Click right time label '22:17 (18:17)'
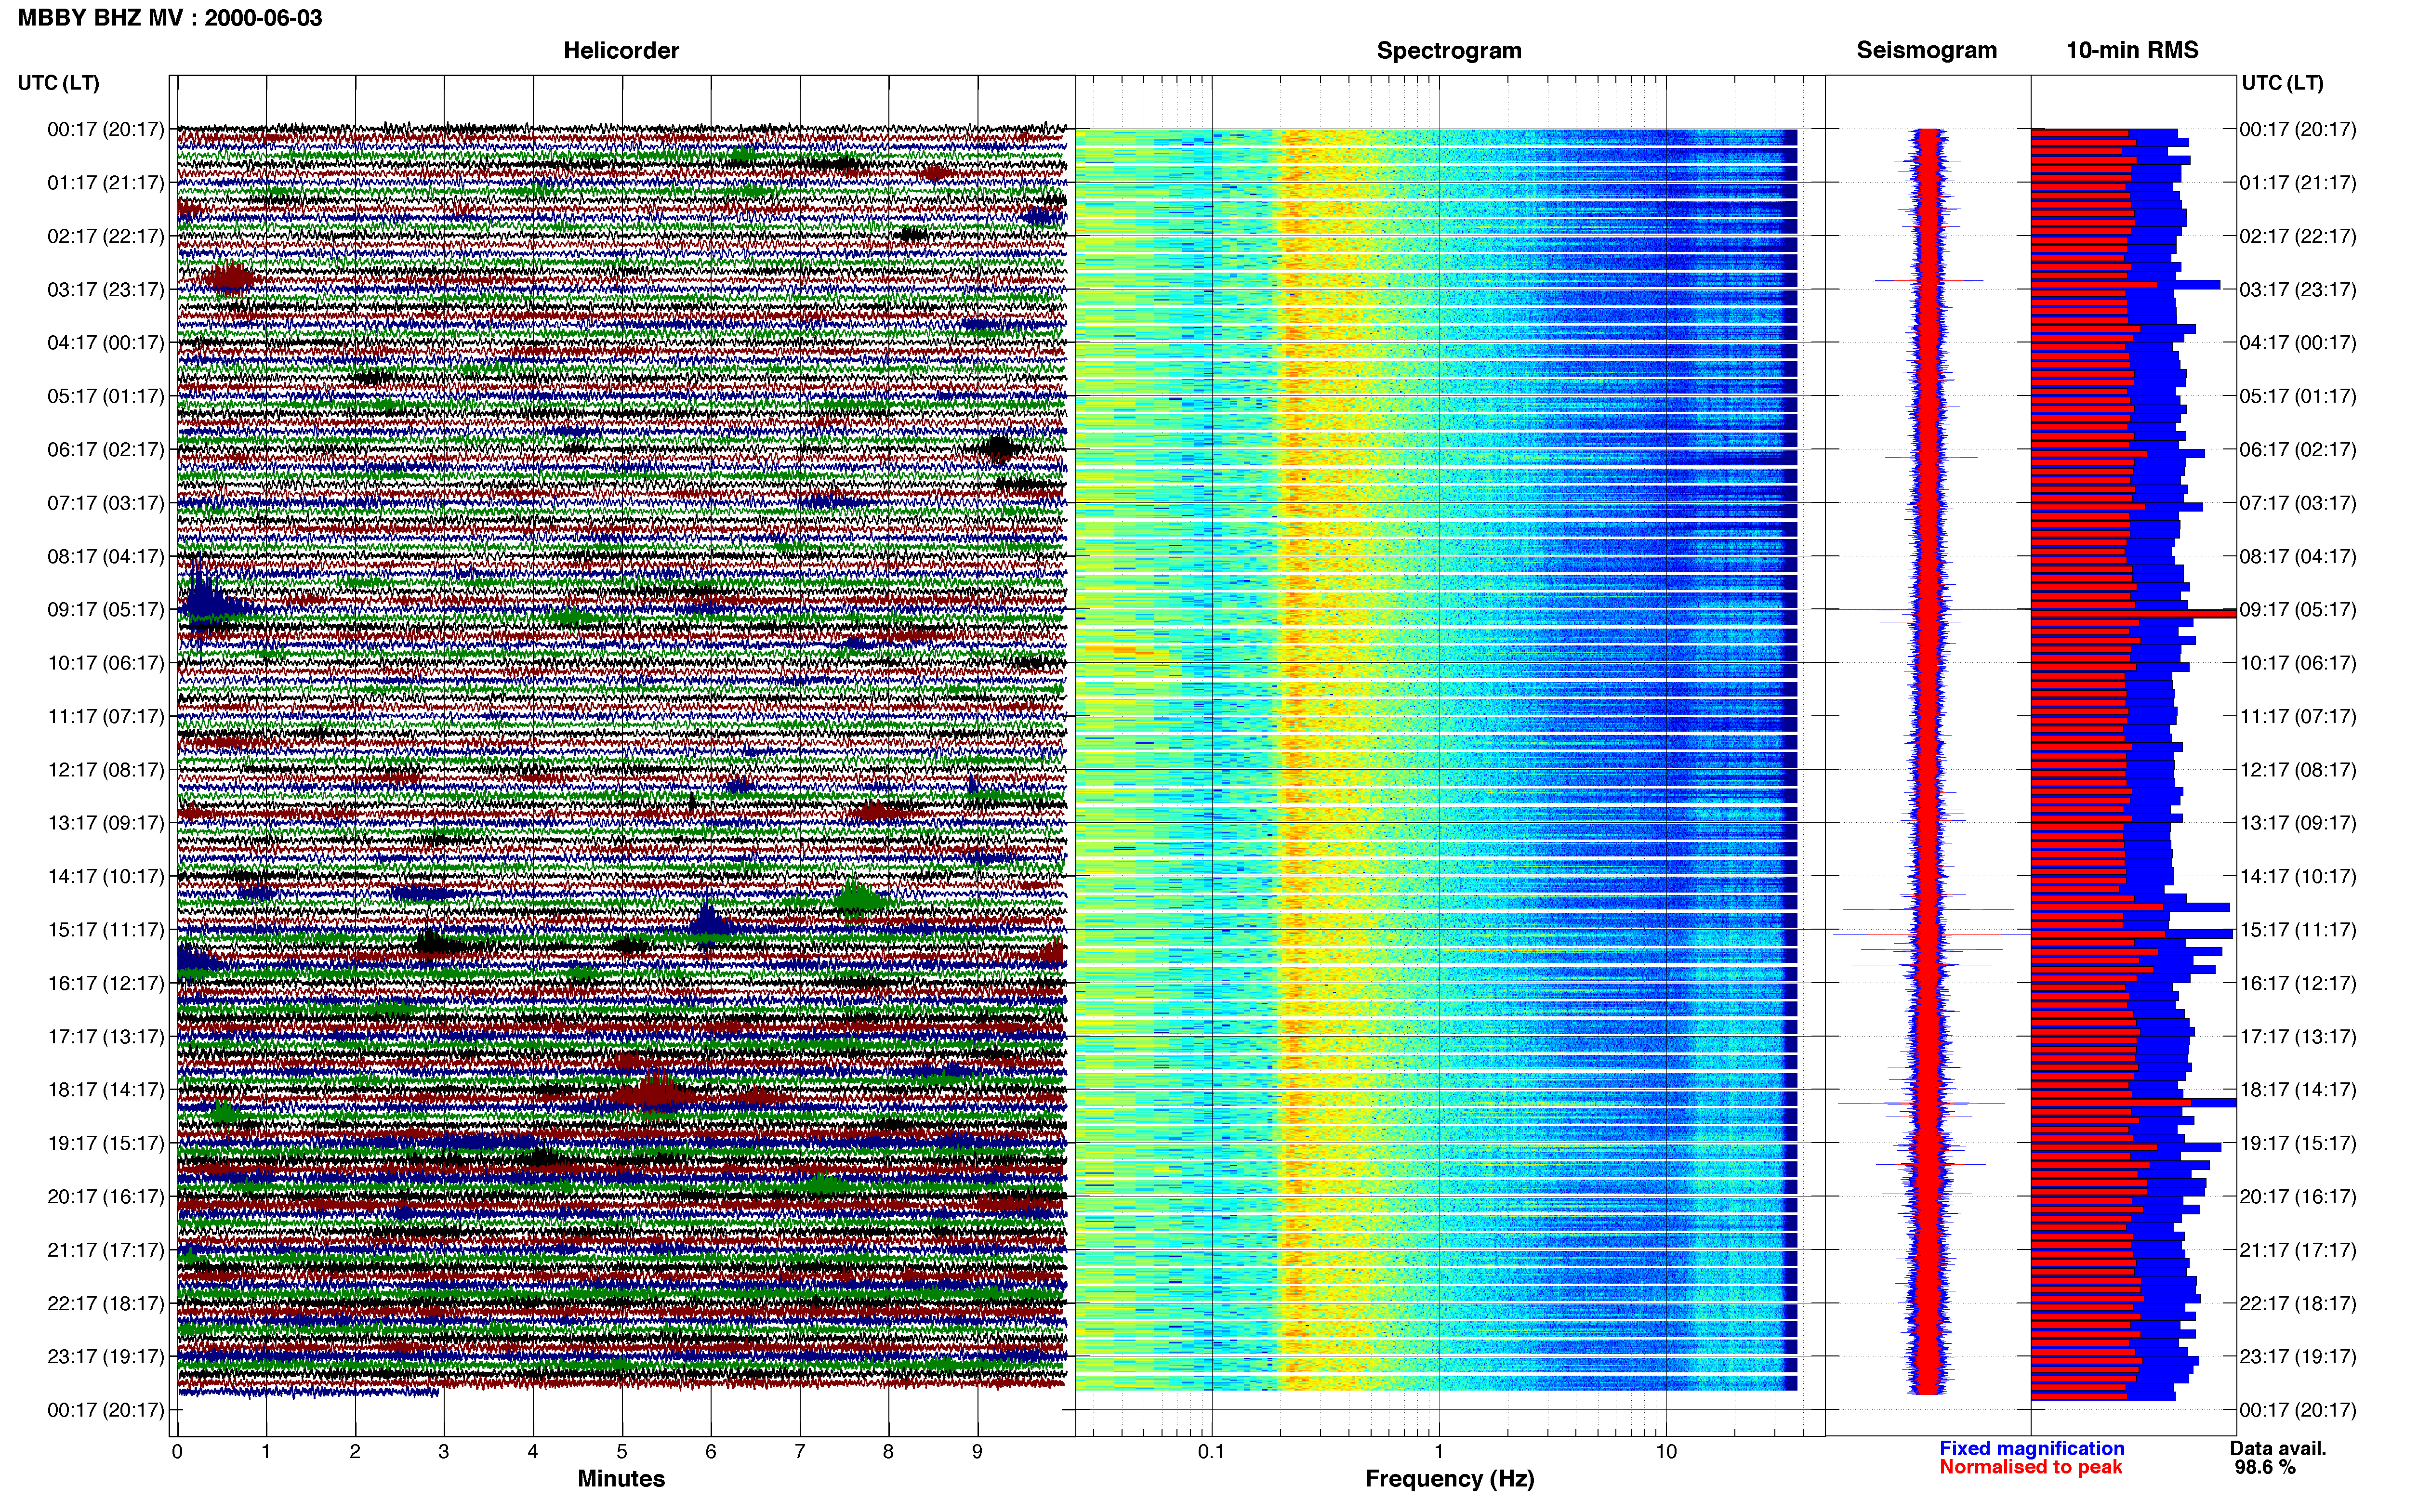 [2298, 1303]
